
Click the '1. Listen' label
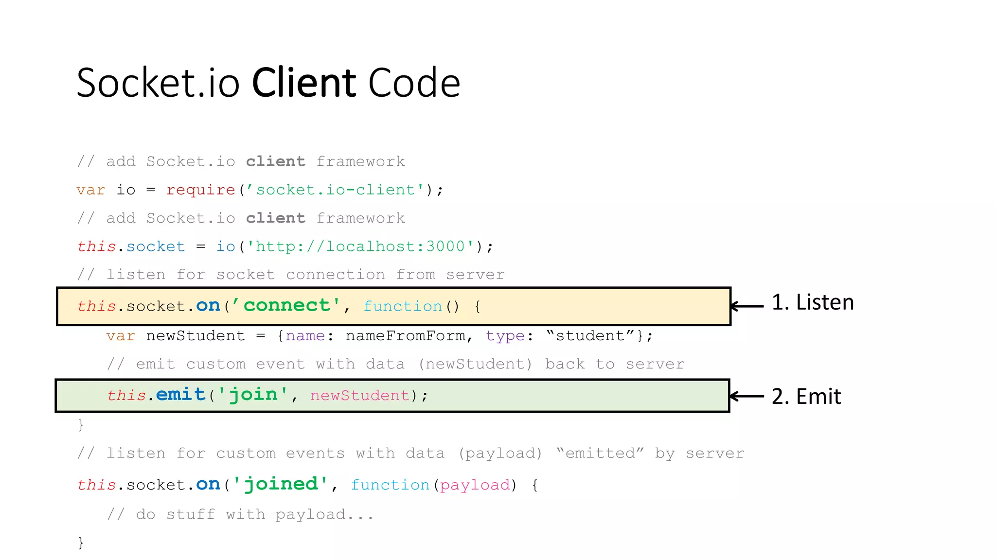(812, 302)
